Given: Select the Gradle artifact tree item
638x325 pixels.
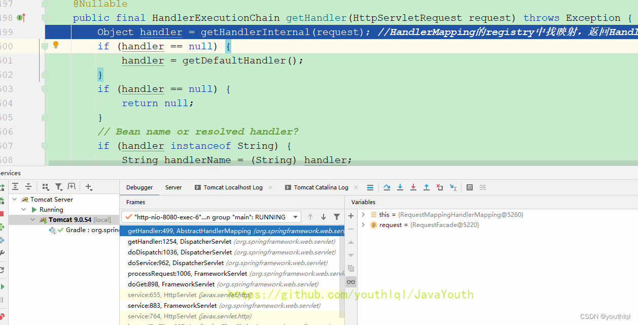Looking at the screenshot, I should 84,230.
